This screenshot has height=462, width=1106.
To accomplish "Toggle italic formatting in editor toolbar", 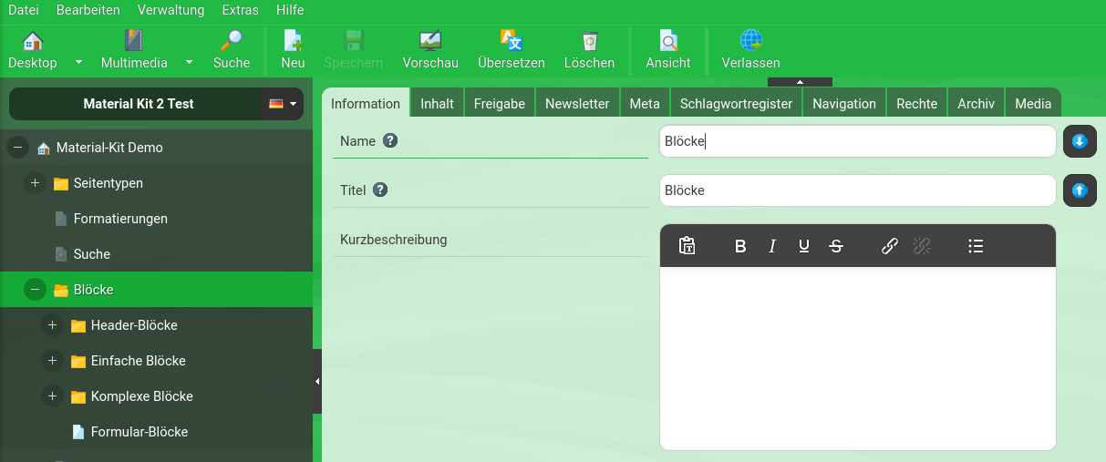I will click(772, 246).
